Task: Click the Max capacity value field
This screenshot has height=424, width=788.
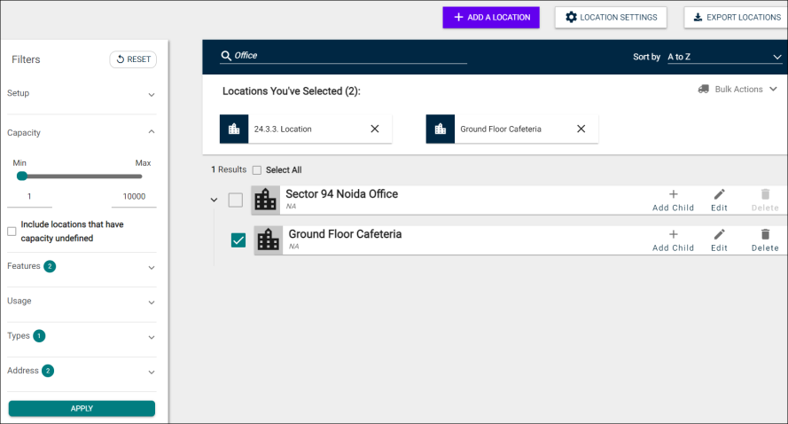Action: coord(134,197)
